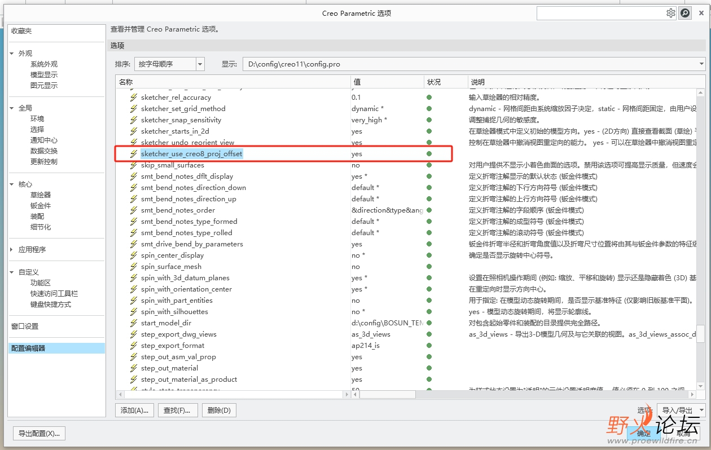This screenshot has height=450, width=711.
Task: Click the 添加(A)... button
Action: pos(134,411)
